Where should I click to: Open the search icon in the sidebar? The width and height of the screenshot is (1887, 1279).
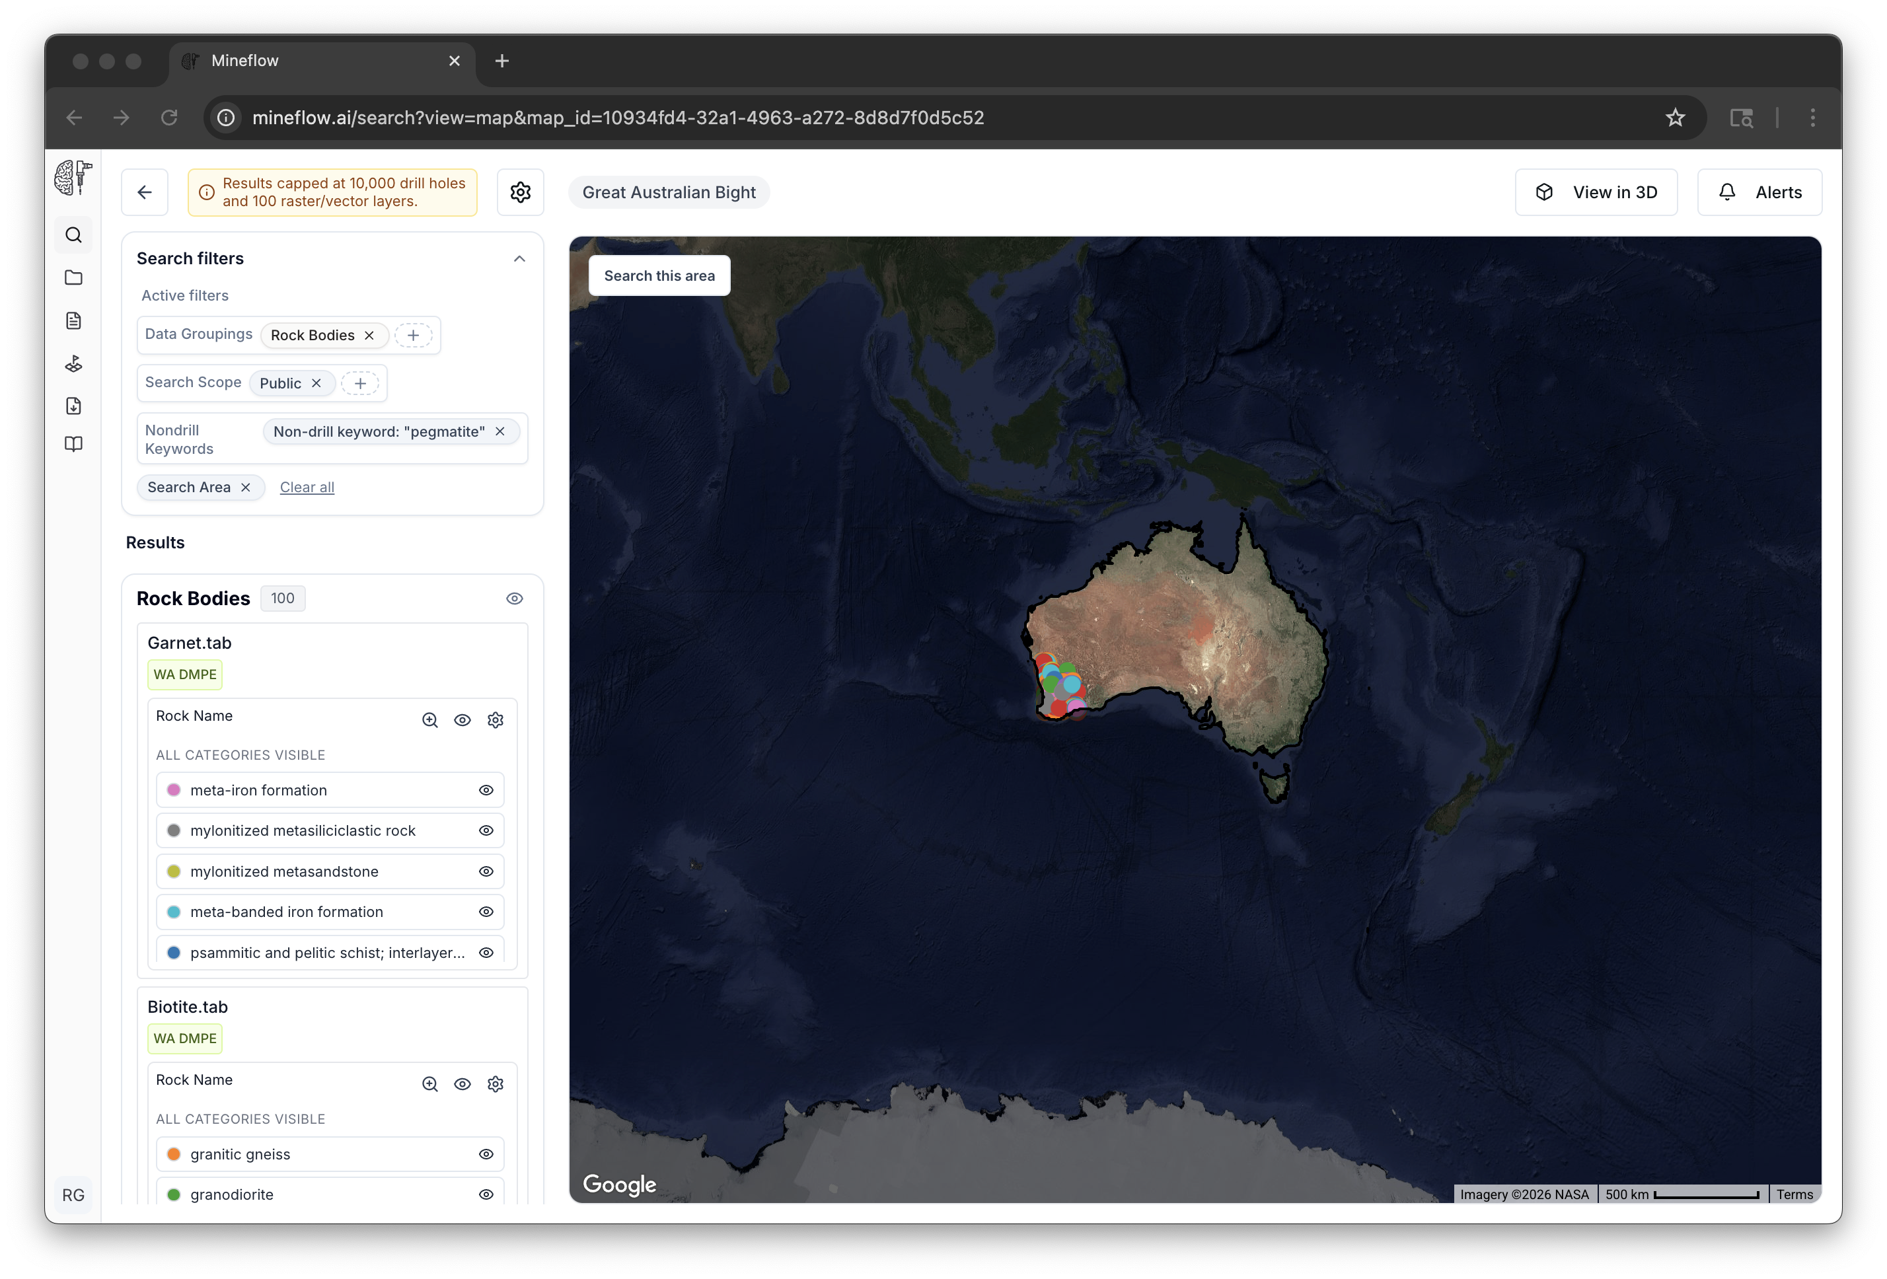coord(73,235)
